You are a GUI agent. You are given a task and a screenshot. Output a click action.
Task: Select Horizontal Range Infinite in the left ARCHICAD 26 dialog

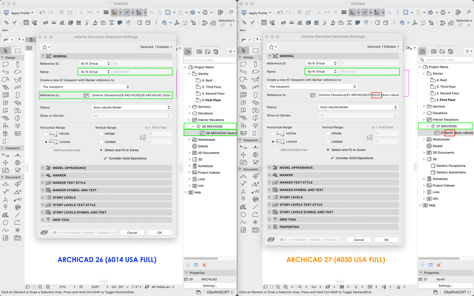coord(46,134)
